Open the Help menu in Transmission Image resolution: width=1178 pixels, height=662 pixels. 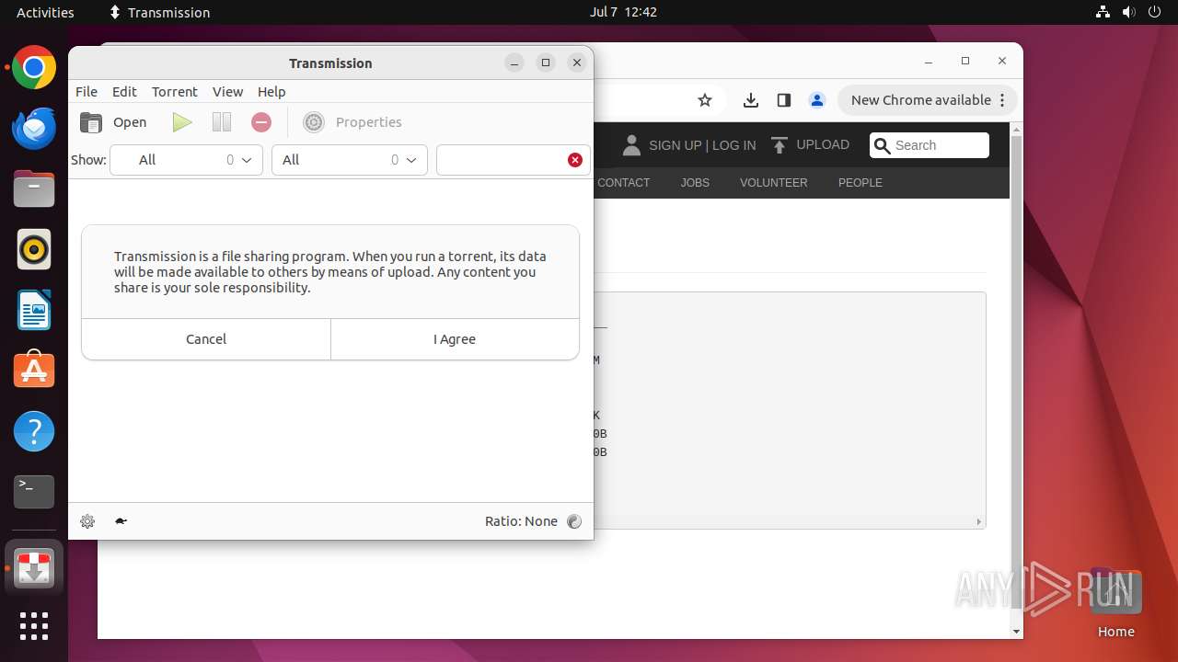pyautogui.click(x=271, y=92)
